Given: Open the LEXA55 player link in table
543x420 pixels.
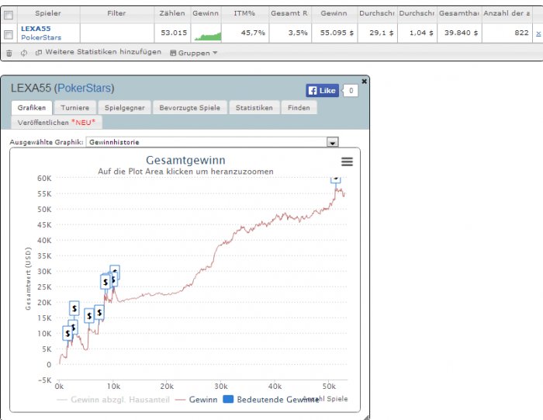Looking at the screenshot, I should 36,29.
